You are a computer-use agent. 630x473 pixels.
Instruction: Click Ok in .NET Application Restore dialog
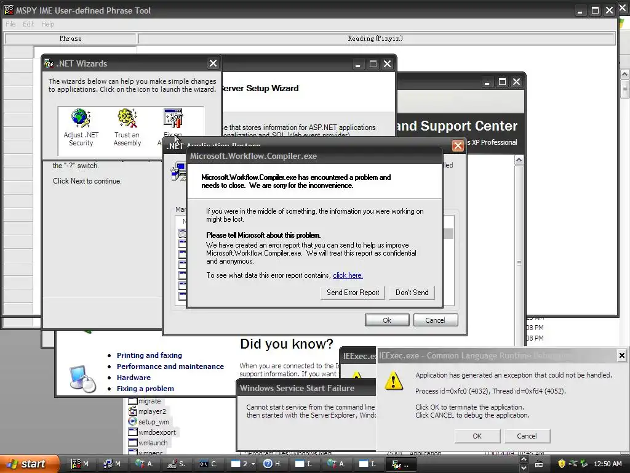[x=387, y=320]
